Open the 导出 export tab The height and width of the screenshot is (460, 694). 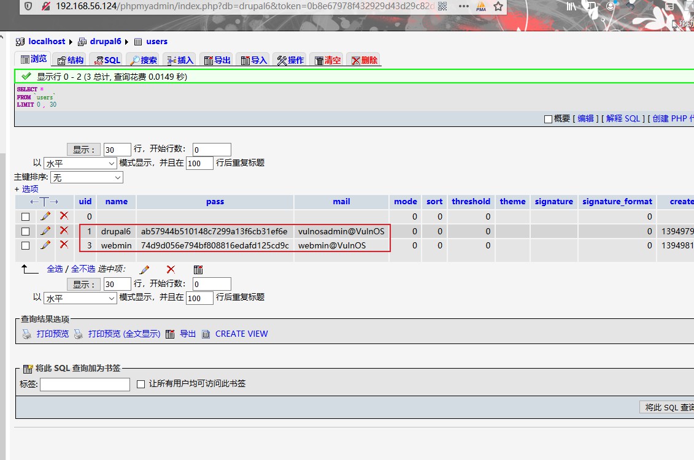pos(217,60)
